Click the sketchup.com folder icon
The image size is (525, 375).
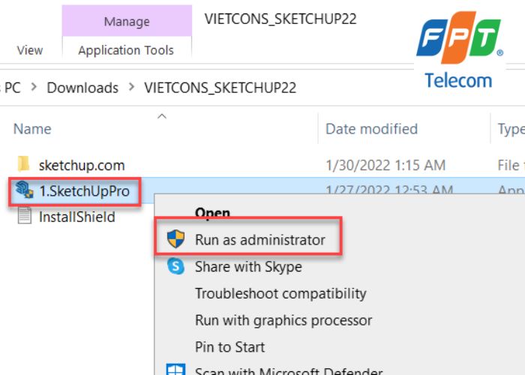24,165
